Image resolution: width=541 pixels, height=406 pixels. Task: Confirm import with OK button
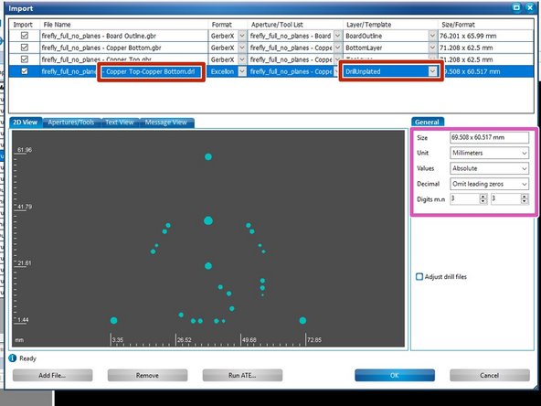[x=395, y=375]
